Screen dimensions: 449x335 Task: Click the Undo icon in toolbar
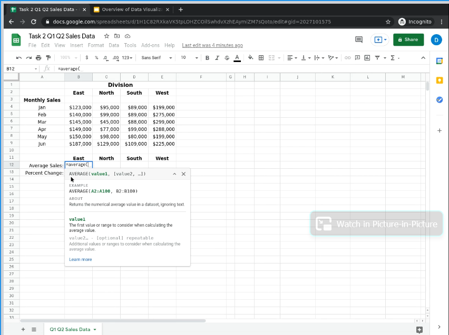[19, 58]
